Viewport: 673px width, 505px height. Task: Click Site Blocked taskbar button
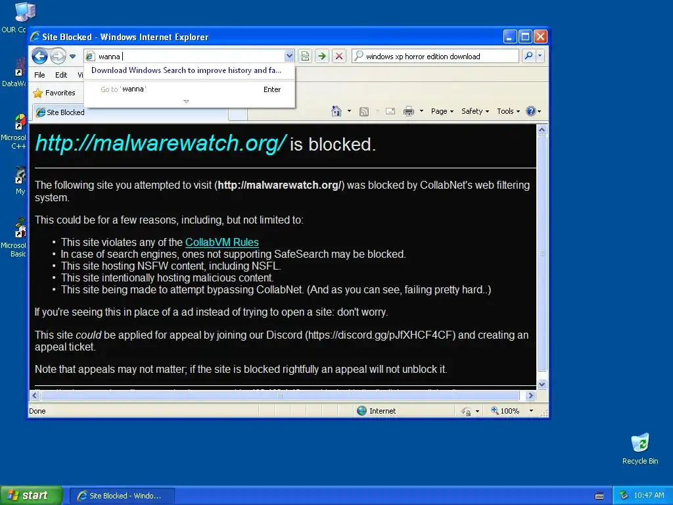coord(122,496)
